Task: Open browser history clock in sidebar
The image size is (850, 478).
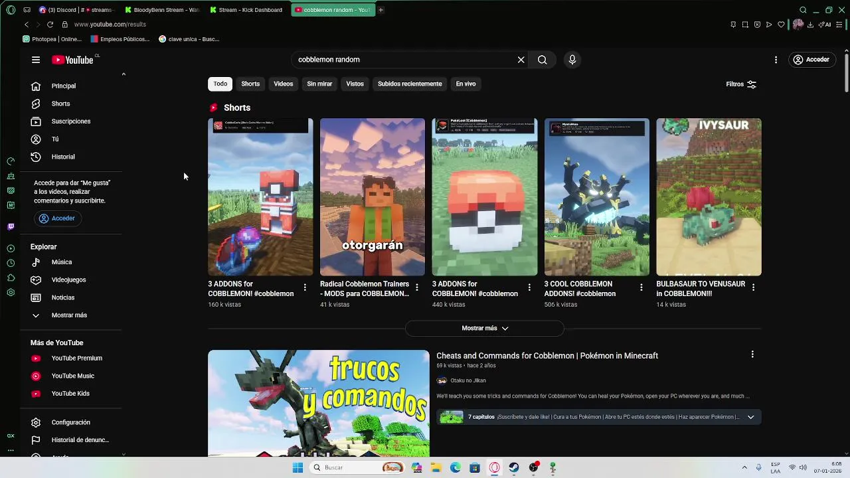Action: [x=11, y=263]
